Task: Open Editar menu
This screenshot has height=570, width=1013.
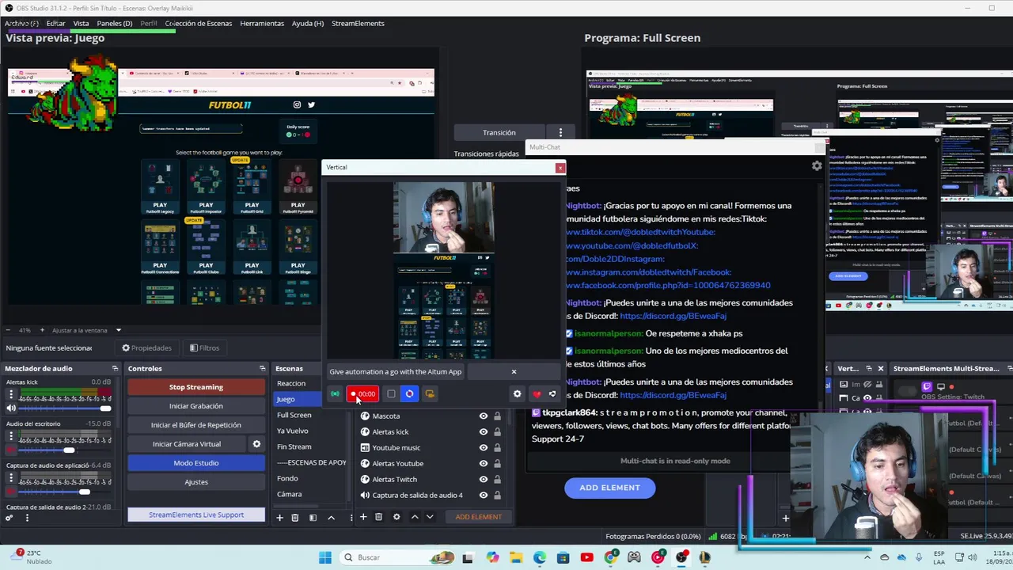Action: coord(55,24)
